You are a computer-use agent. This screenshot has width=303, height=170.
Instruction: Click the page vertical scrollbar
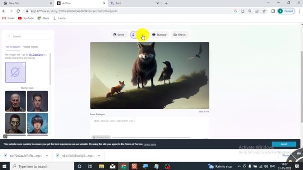point(302,87)
